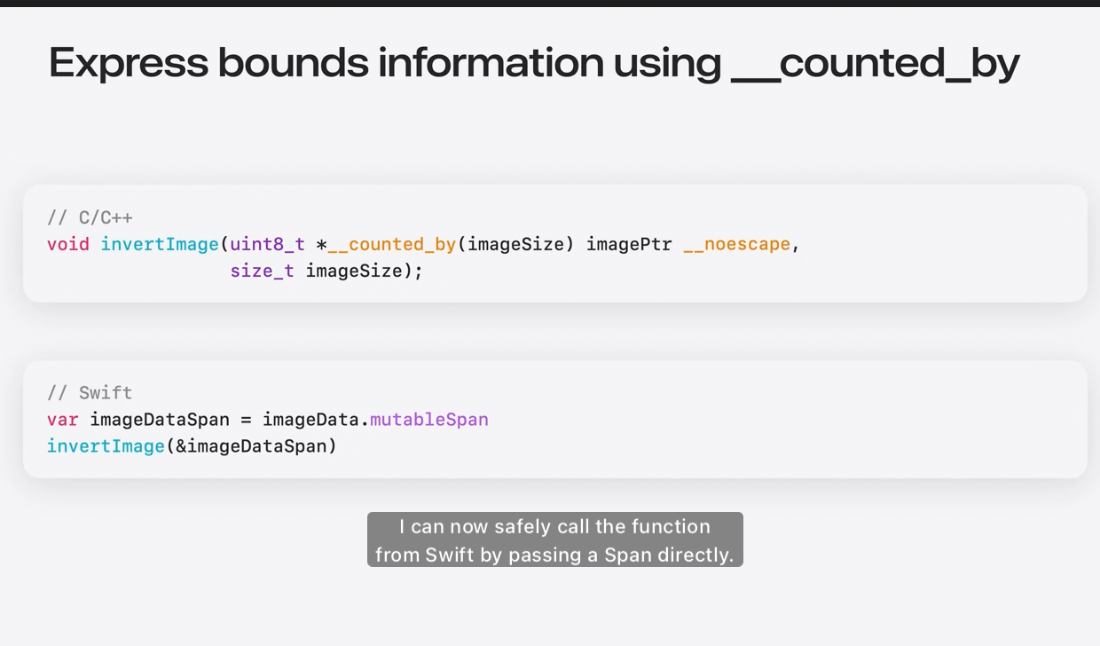The width and height of the screenshot is (1100, 646).
Task: Click the "// Swift" comment line
Action: coord(90,392)
